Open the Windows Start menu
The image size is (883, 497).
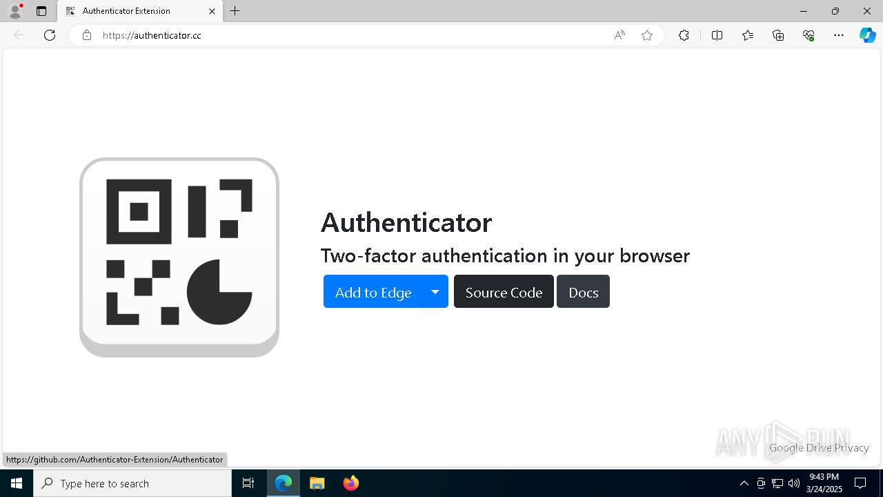[17, 483]
